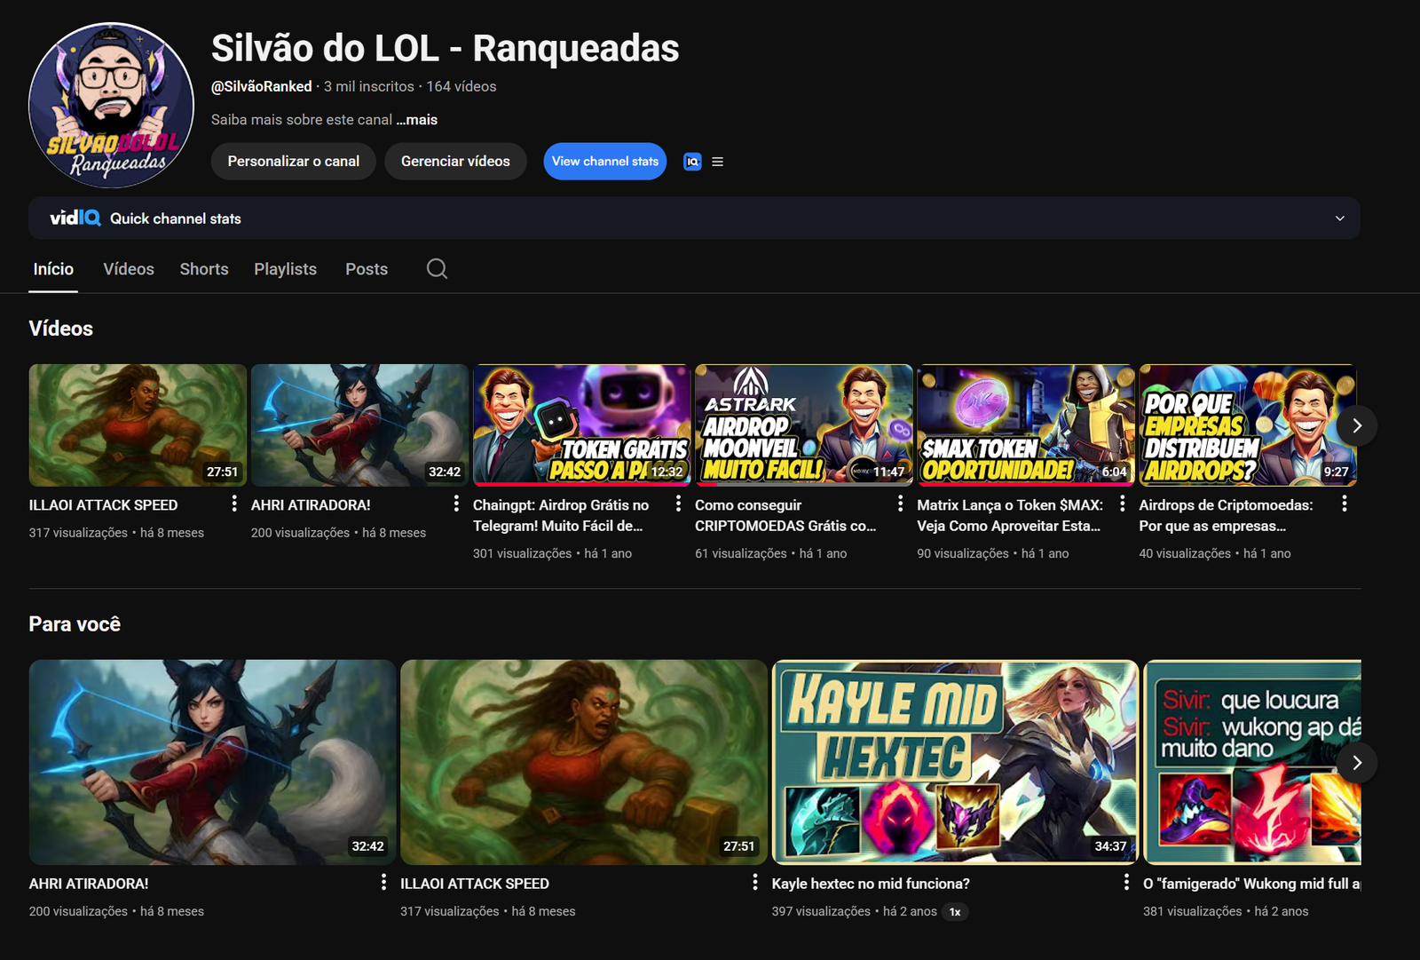Click "40 visualizações" under Airdrops de Criptomoedas
1420x960 pixels.
[1185, 553]
